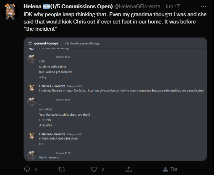The width and height of the screenshot is (214, 175).
Task: Click the general-lounge channel name
Action: click(x=46, y=43)
